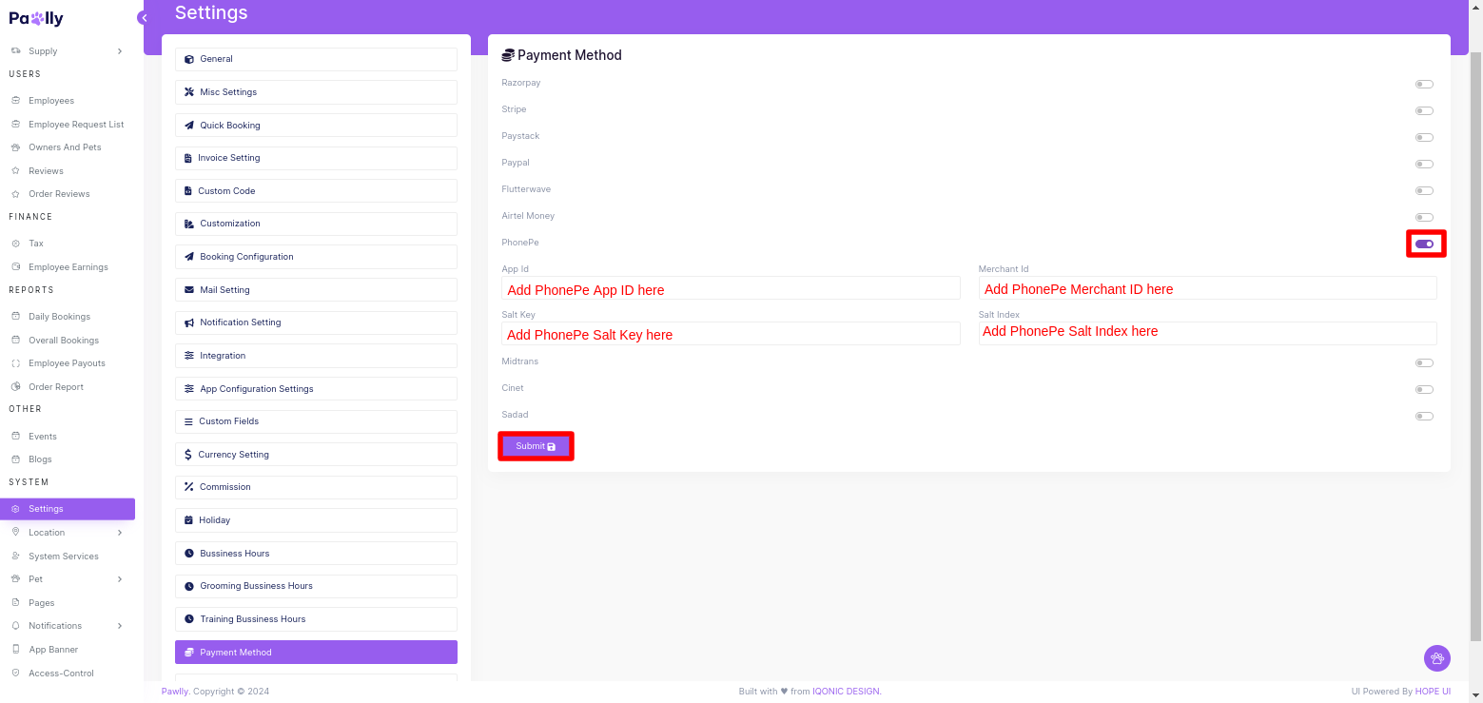
Task: Click the Quick Booking plane icon
Action: [190, 126]
